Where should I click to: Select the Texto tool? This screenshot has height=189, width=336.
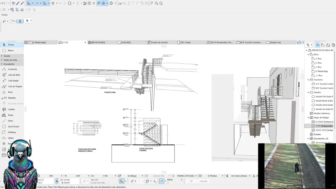(12, 92)
